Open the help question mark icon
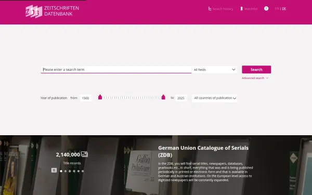Image resolution: width=312 pixels, height=195 pixels. point(266,8)
